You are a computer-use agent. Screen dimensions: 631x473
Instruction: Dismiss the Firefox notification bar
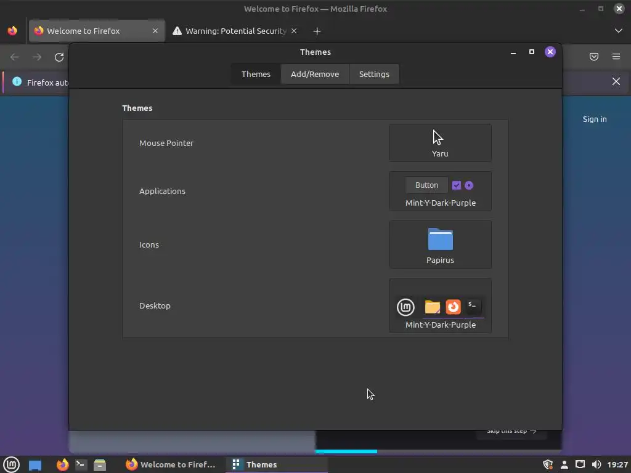[616, 82]
